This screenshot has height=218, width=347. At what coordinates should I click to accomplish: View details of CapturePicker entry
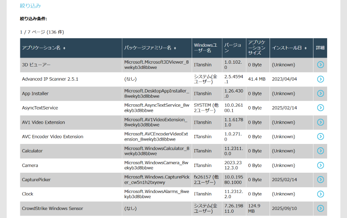tap(321, 180)
